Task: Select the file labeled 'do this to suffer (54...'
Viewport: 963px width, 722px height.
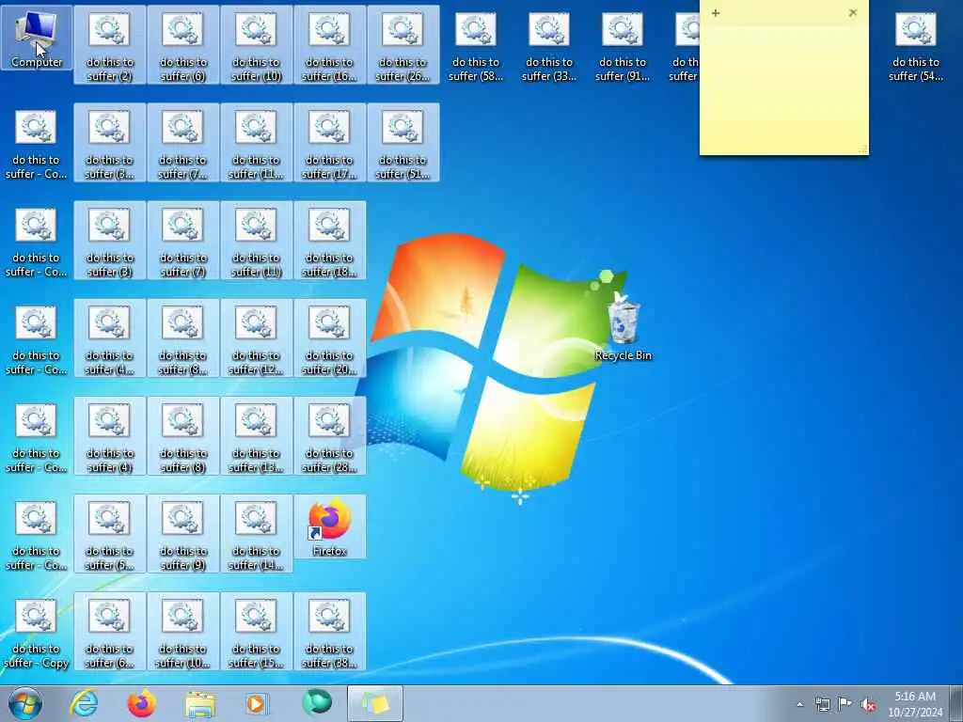Action: point(916,45)
